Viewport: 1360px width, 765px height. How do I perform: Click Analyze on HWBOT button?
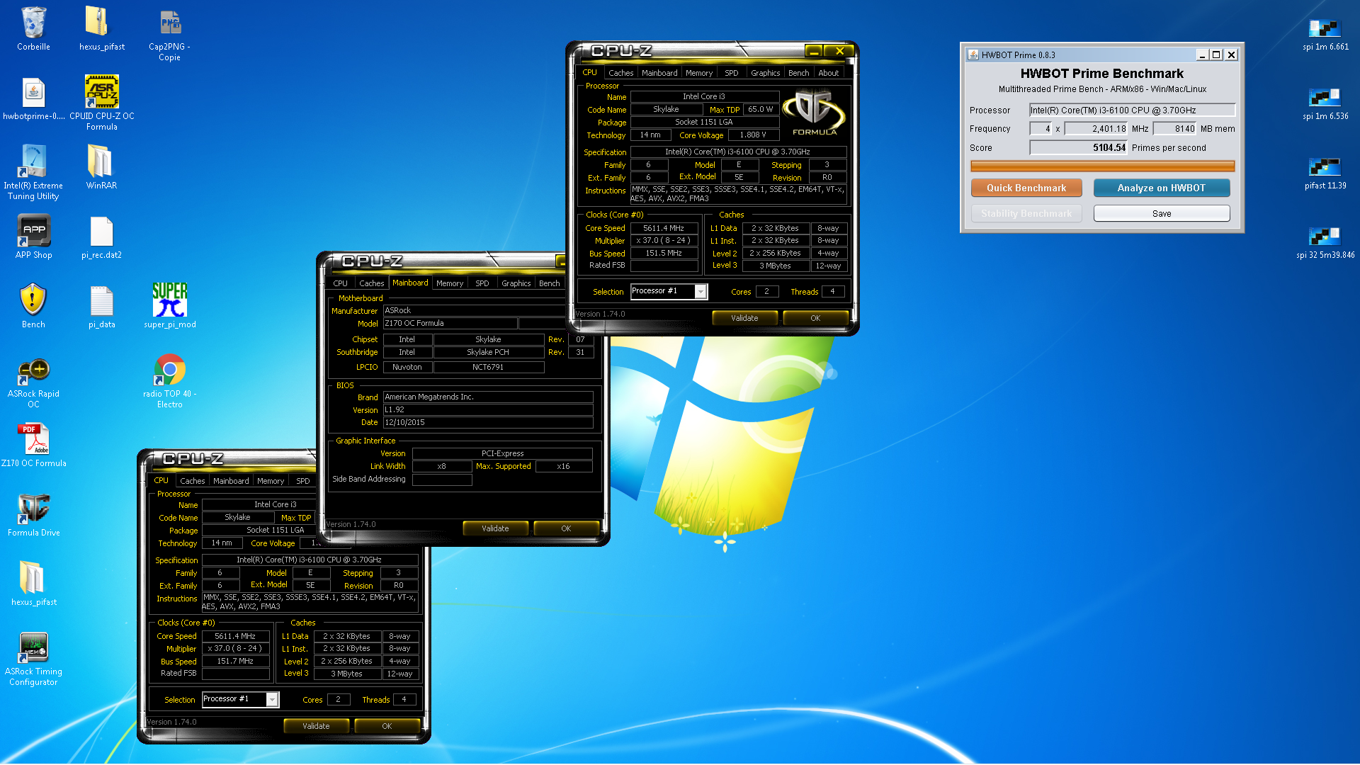tap(1162, 188)
